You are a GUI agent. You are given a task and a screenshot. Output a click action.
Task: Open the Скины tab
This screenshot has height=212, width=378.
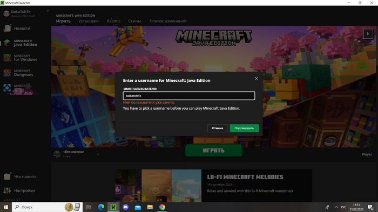tap(134, 21)
